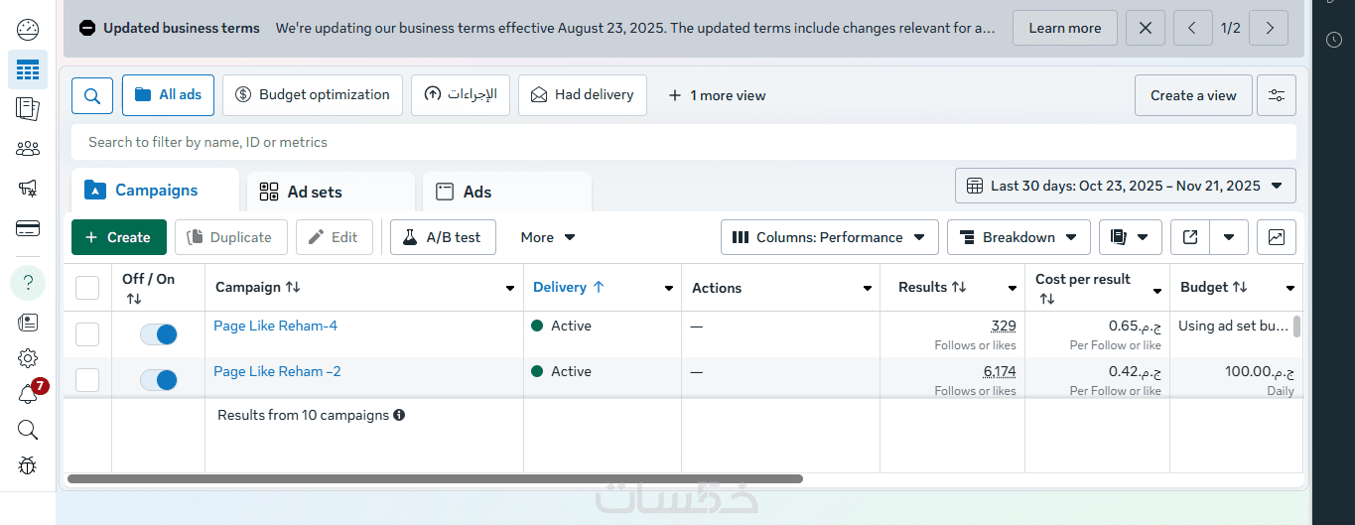Click the Billing card icon in sidebar
Screen dimensions: 1355x525
click(28, 228)
